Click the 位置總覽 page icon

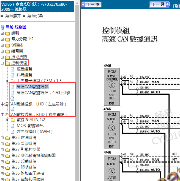click(x=13, y=69)
